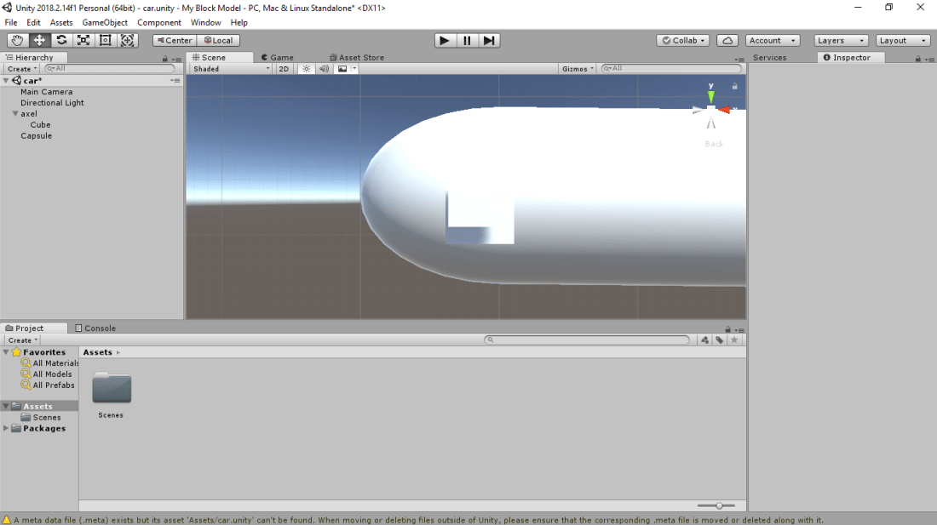Viewport: 937px width, 525px height.
Task: Select the Rect Transform tool
Action: point(106,40)
